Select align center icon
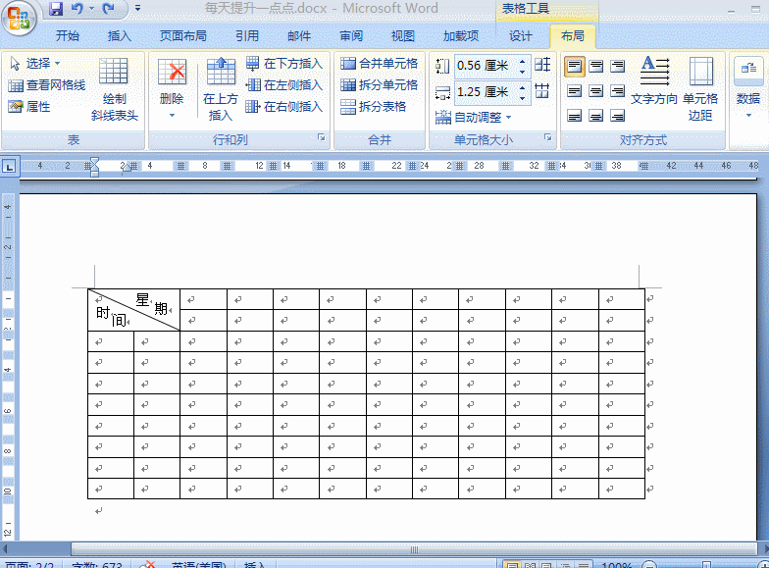This screenshot has width=769, height=568. 595,90
